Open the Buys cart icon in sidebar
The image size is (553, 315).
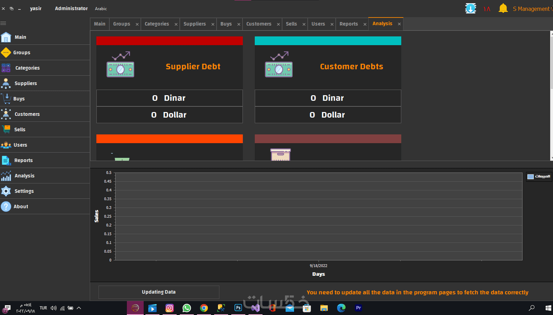click(x=6, y=98)
